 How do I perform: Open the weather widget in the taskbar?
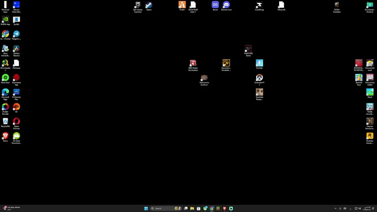point(11,208)
